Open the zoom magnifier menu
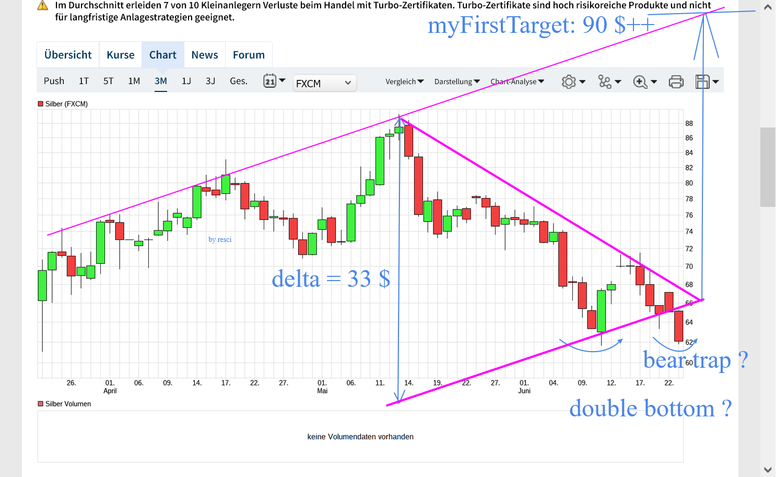The width and height of the screenshot is (776, 477). [645, 82]
